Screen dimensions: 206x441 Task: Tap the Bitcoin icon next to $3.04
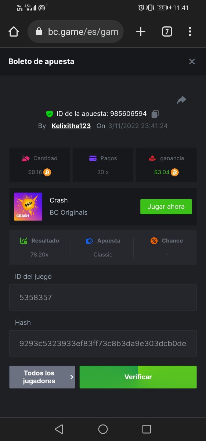coord(175,172)
